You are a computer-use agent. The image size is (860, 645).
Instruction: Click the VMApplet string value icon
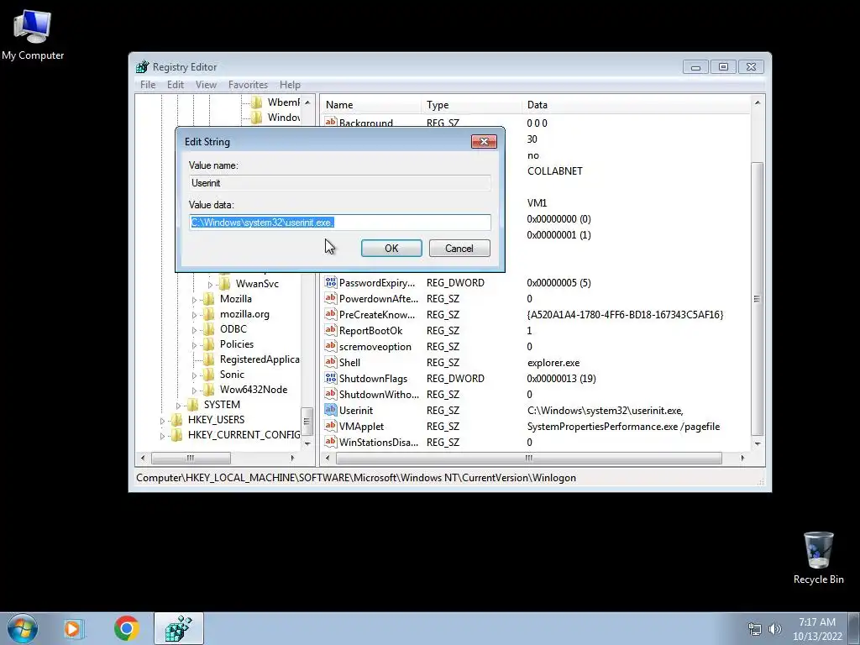click(x=330, y=426)
